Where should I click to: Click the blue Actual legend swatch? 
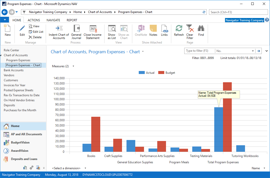pyautogui.click(x=142, y=73)
